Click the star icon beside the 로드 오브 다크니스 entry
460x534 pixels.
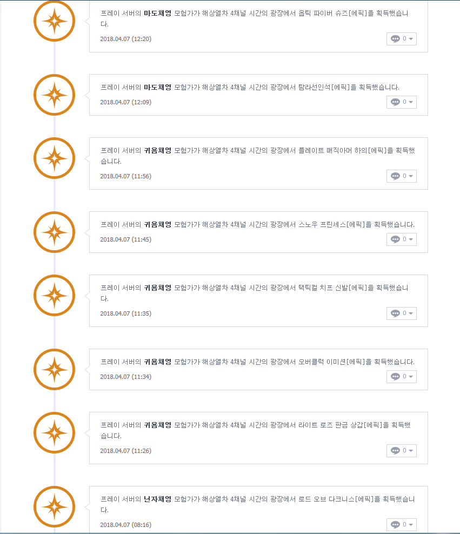[54, 507]
